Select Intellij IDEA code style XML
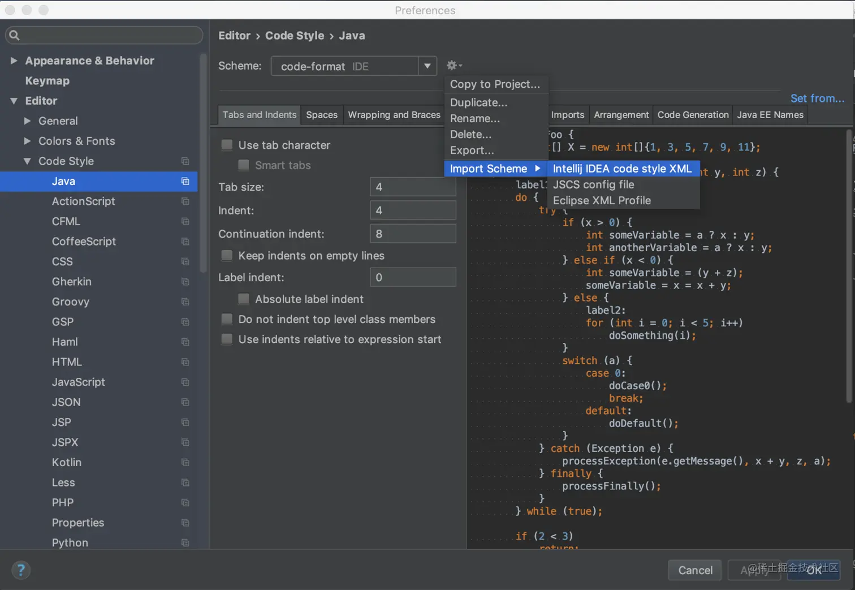This screenshot has width=855, height=590. (x=623, y=169)
